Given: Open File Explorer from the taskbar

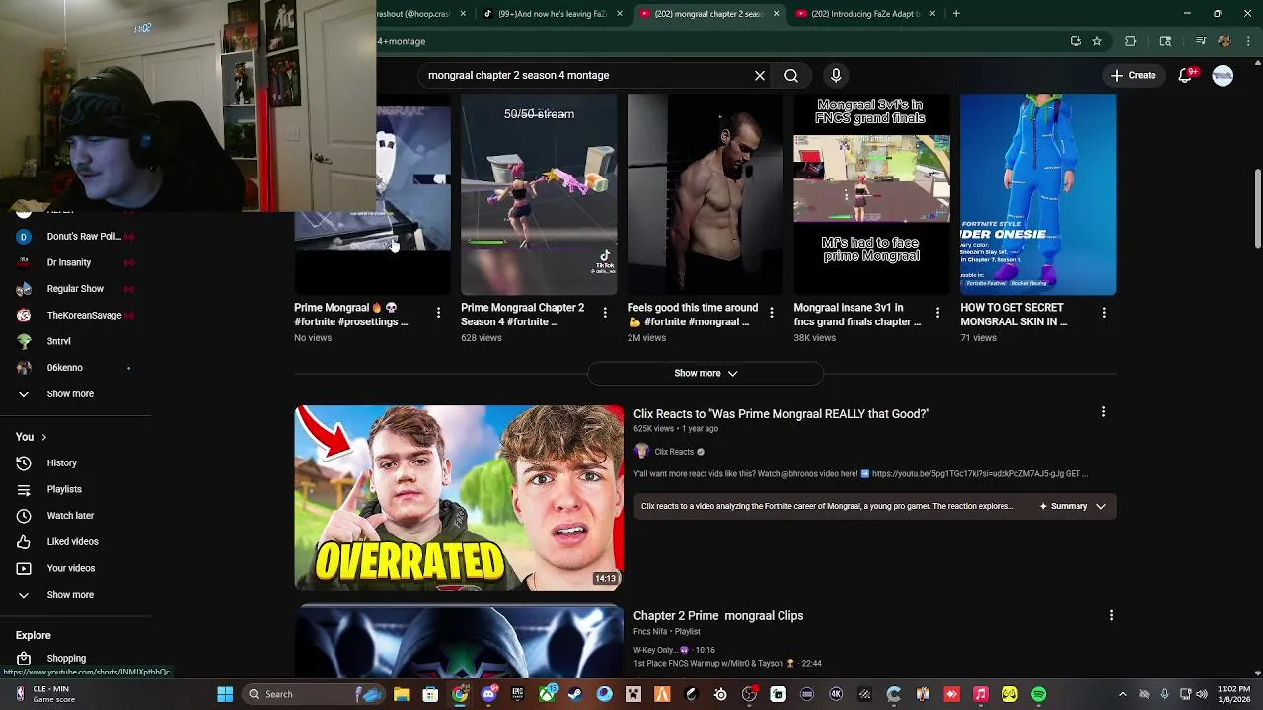Looking at the screenshot, I should [x=402, y=694].
